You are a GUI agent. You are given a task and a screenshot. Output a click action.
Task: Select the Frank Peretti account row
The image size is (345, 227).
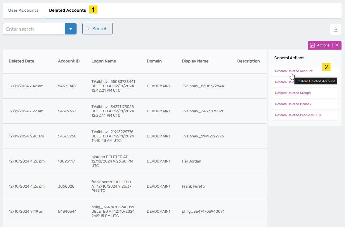[x=193, y=186]
